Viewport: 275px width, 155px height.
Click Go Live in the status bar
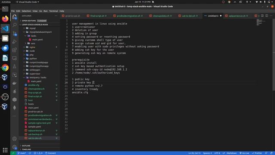244,153
